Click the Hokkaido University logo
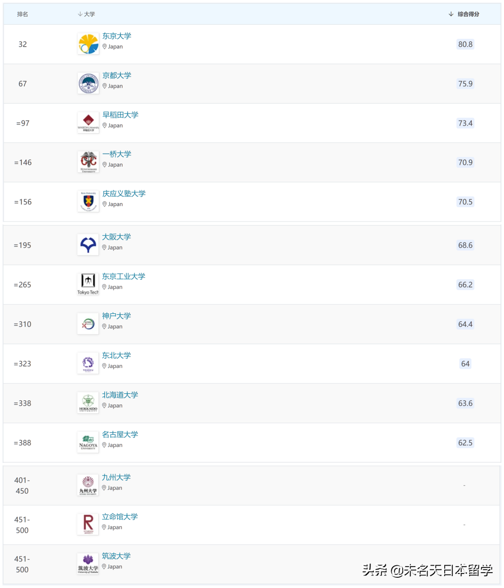This screenshot has width=504, height=588. click(x=88, y=403)
